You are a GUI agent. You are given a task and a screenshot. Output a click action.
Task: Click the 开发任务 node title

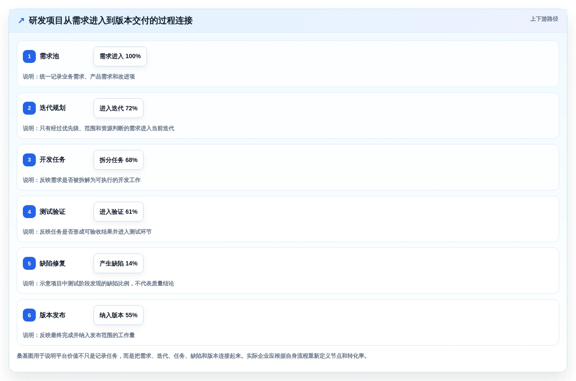[53, 160]
